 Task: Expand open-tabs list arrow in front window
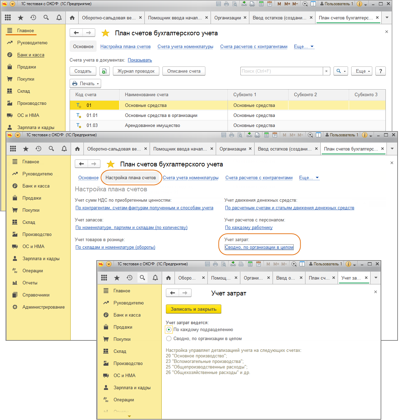(x=376, y=278)
